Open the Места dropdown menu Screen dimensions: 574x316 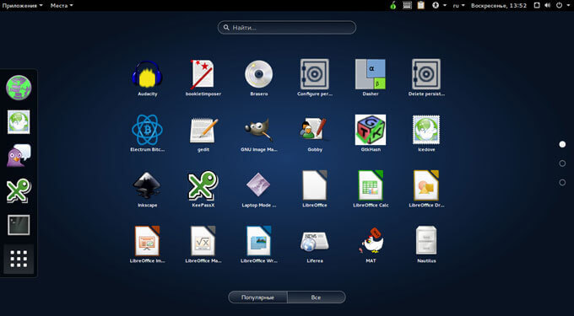point(62,6)
